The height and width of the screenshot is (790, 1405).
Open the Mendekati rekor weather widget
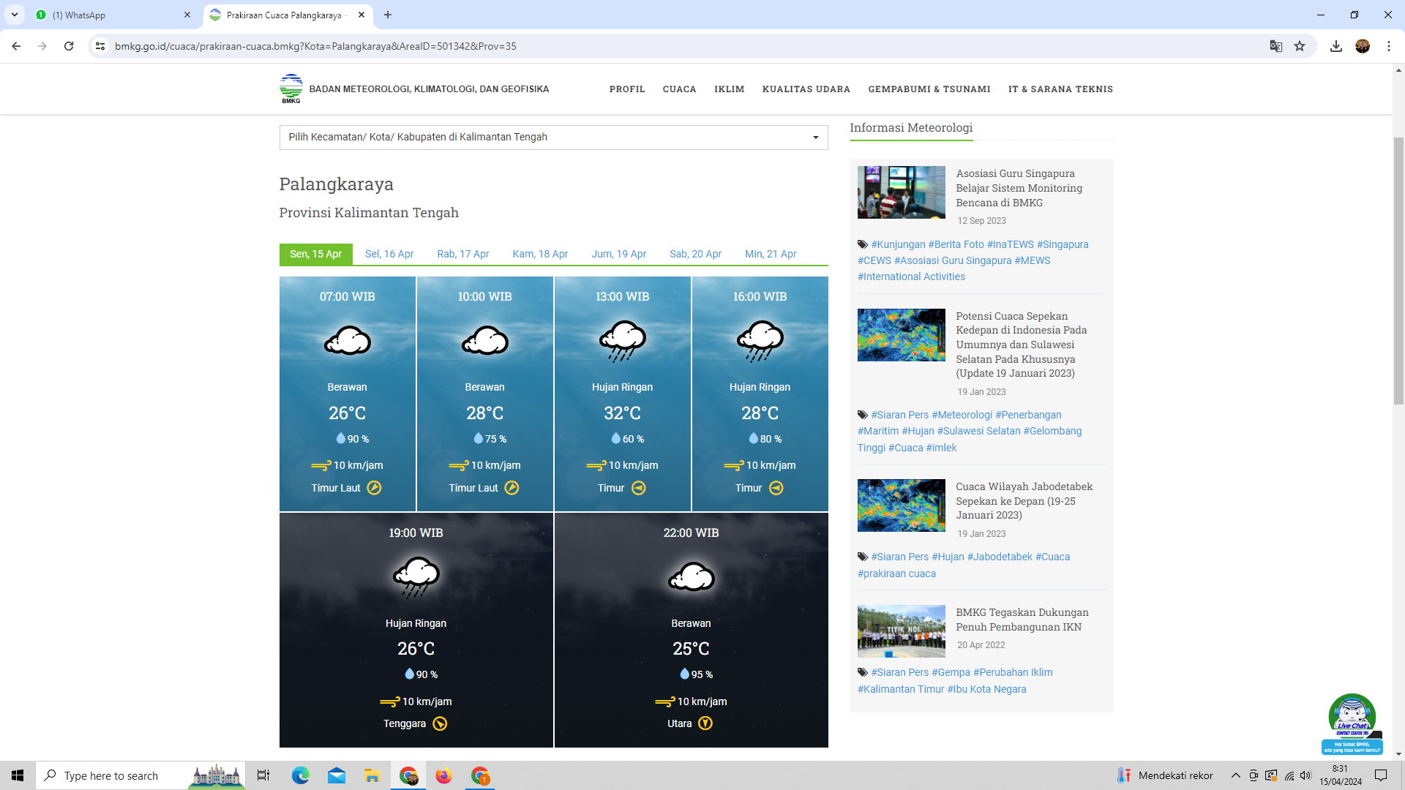click(x=1165, y=775)
